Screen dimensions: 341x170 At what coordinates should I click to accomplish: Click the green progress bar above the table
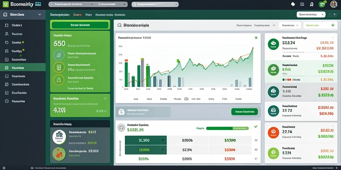(x=227, y=128)
